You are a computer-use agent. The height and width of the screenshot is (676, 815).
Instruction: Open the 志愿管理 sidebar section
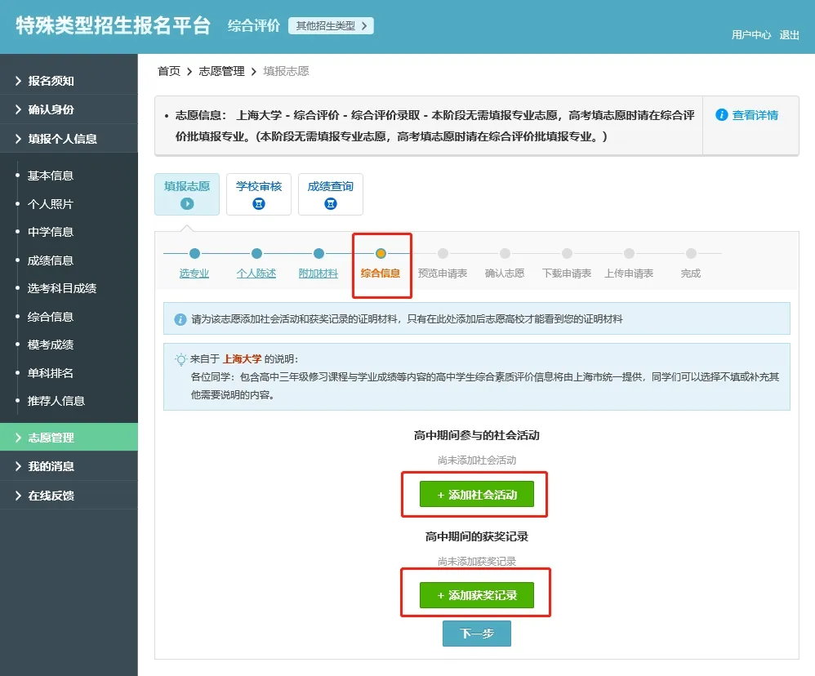[x=69, y=437]
